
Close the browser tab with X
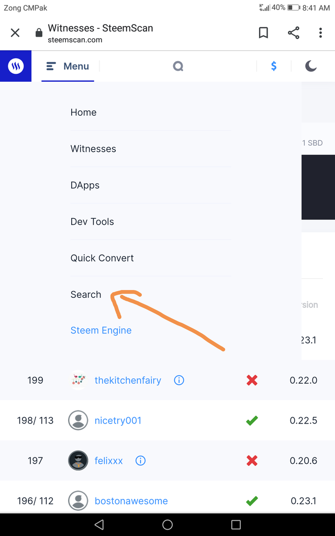click(15, 33)
